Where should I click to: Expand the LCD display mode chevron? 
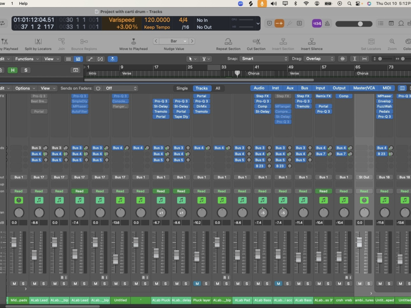(258, 23)
